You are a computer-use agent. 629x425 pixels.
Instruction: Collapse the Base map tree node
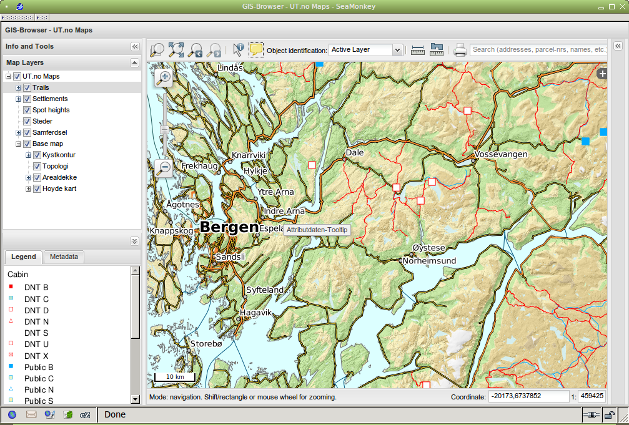coord(19,144)
